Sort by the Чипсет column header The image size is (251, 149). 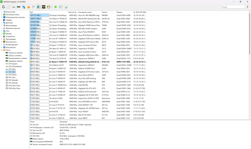click(108, 12)
